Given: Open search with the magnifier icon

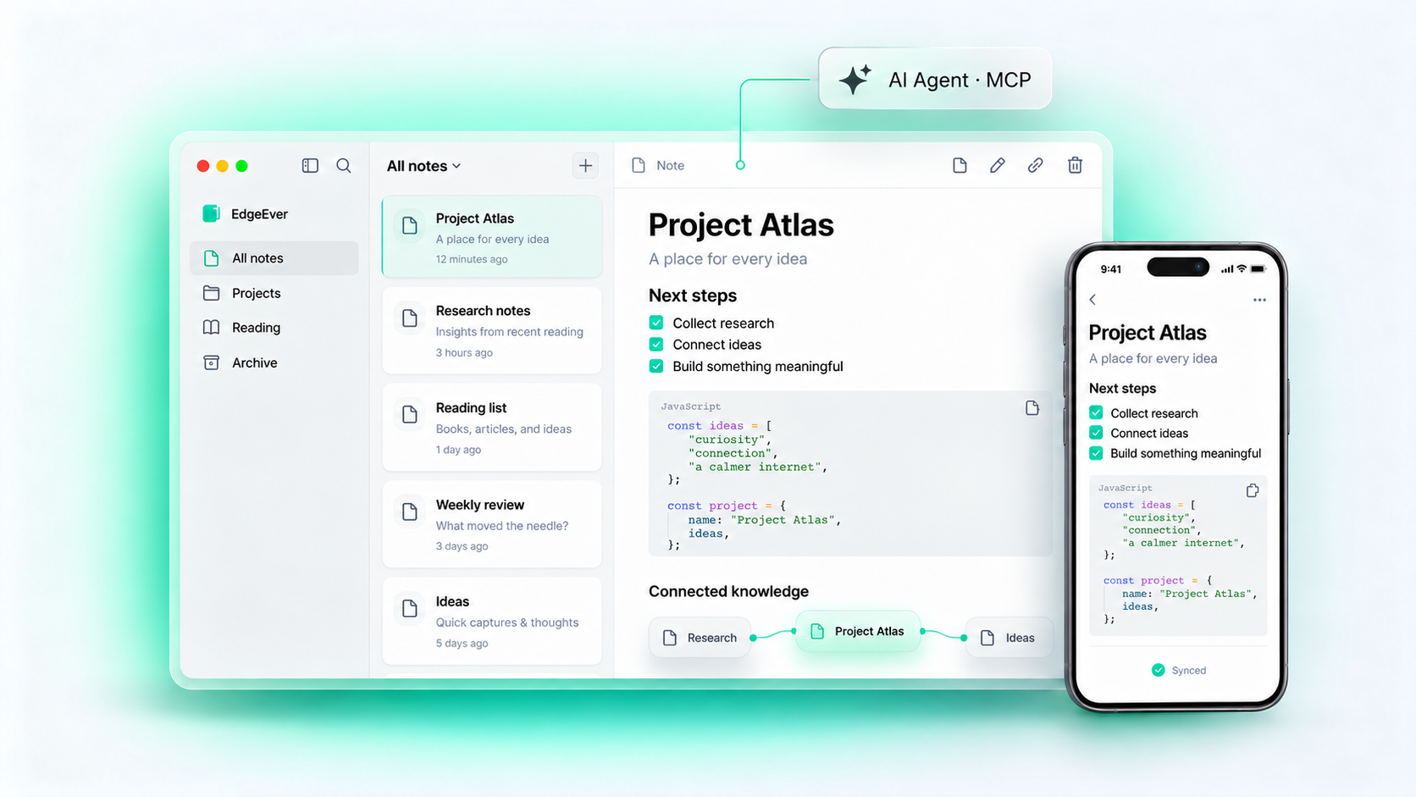Looking at the screenshot, I should pyautogui.click(x=344, y=166).
